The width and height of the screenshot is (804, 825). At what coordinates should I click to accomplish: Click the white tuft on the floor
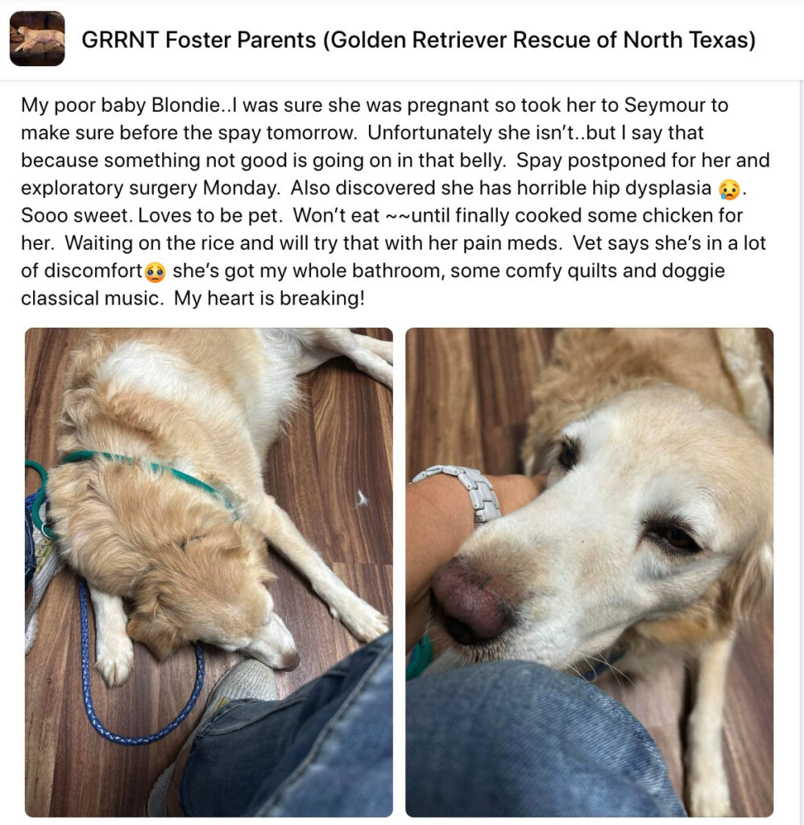[362, 499]
